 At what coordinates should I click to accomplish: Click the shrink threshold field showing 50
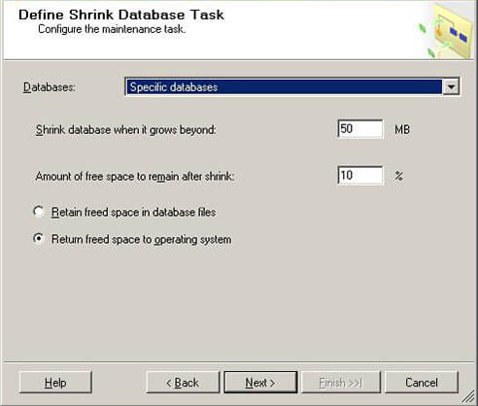(x=360, y=129)
